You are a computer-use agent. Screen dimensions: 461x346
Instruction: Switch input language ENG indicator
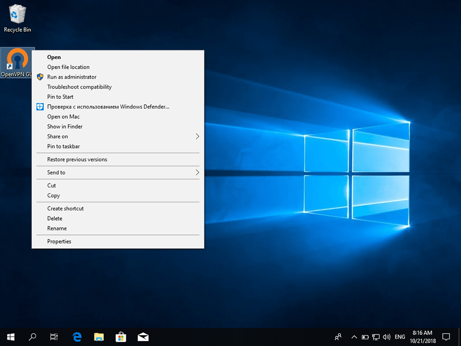point(400,337)
